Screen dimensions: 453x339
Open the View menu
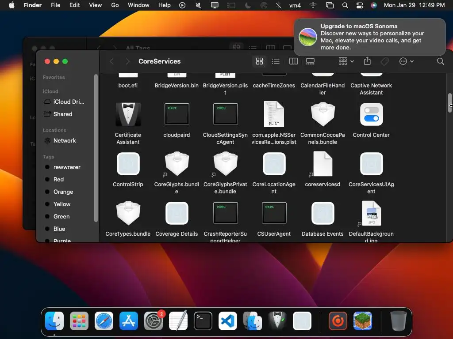(96, 5)
